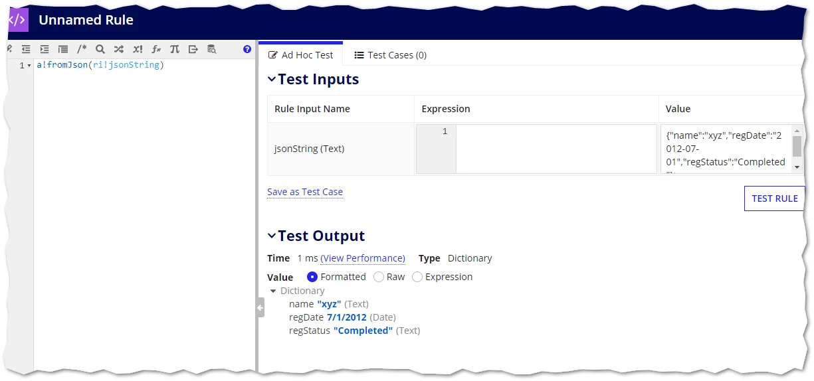
Task: Select the Formatted radio button
Action: pyautogui.click(x=312, y=277)
